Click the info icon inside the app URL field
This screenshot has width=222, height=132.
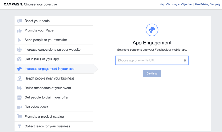185,61
